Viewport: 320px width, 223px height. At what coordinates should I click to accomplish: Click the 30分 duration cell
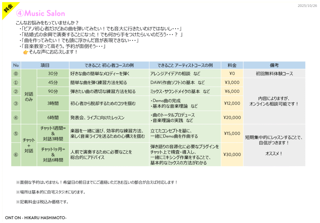click(x=53, y=74)
